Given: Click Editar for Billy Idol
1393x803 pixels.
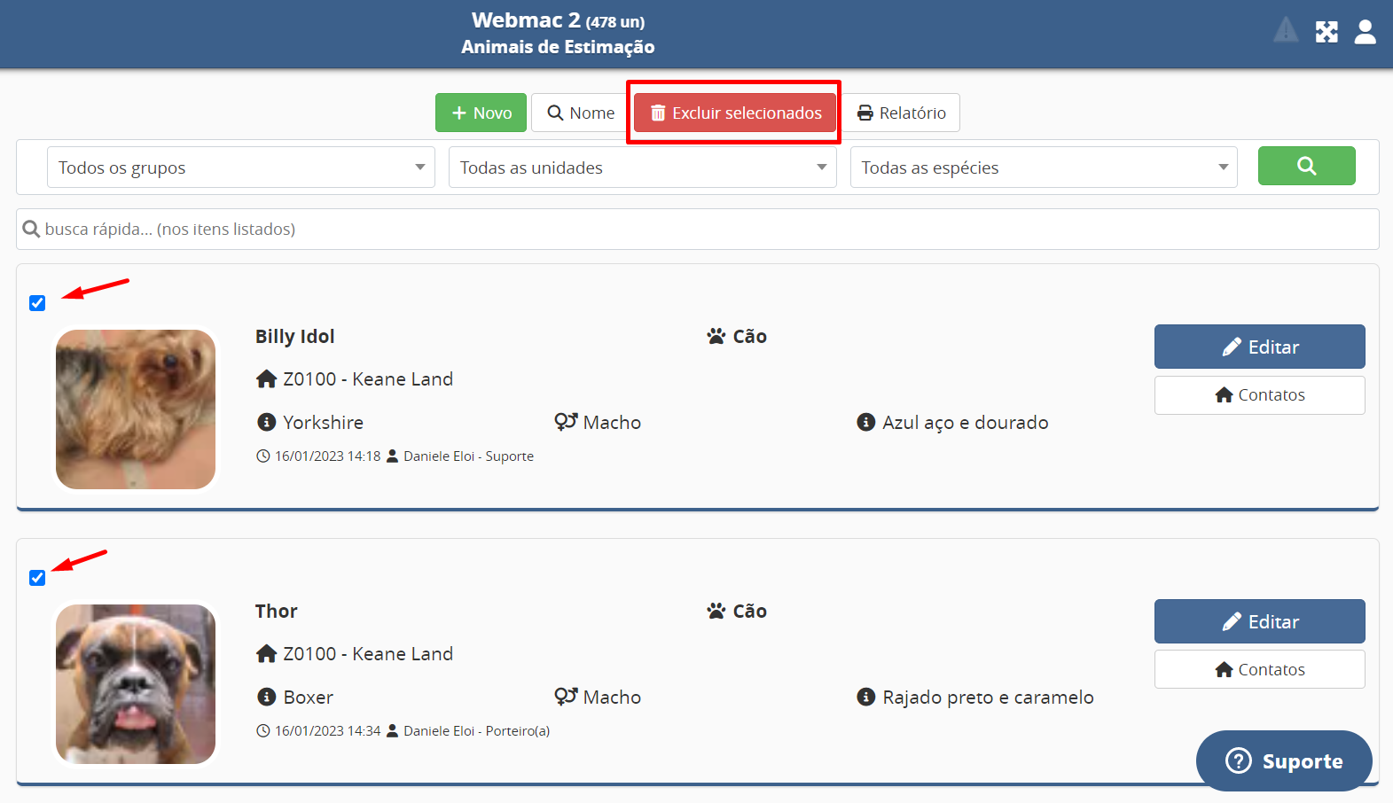Looking at the screenshot, I should [1259, 347].
